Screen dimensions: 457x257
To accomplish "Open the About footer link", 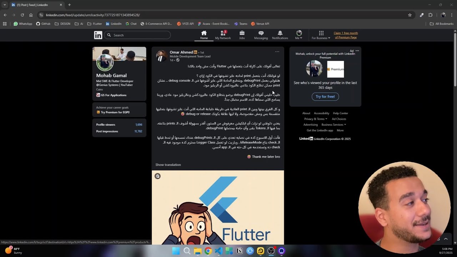I will pos(306,113).
